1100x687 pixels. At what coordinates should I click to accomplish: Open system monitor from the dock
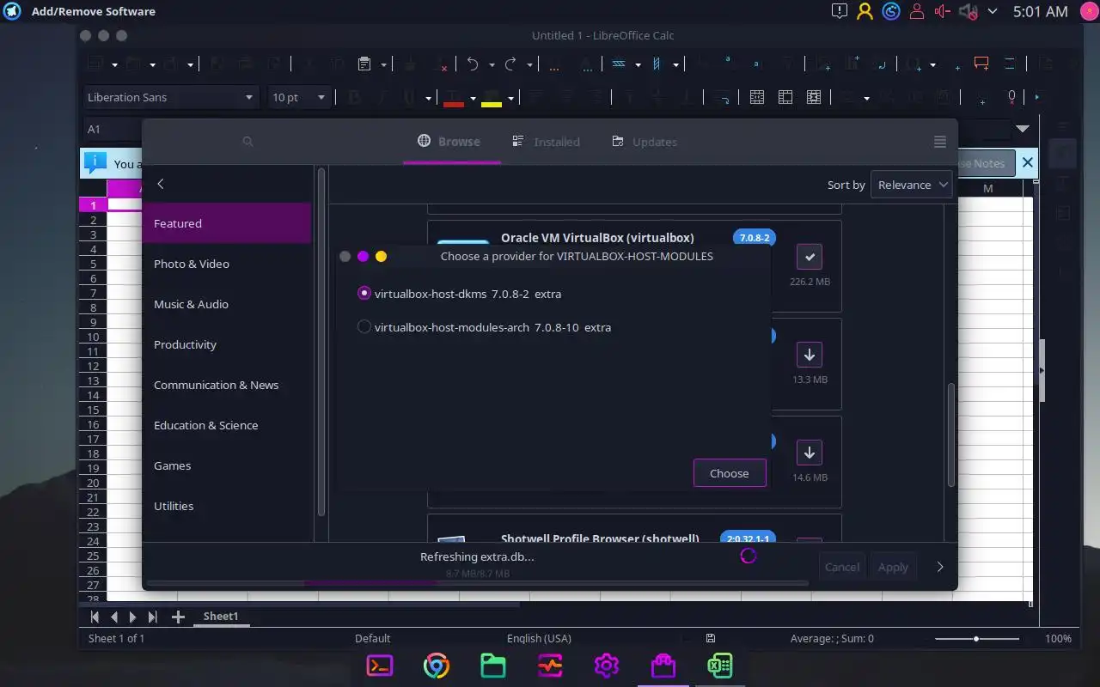tap(550, 666)
